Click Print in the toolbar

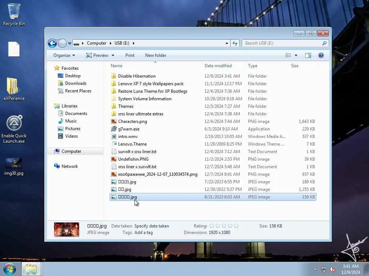tap(130, 55)
